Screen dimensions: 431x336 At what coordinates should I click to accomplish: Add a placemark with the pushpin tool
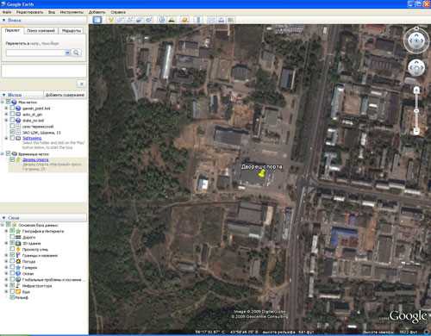(110, 20)
